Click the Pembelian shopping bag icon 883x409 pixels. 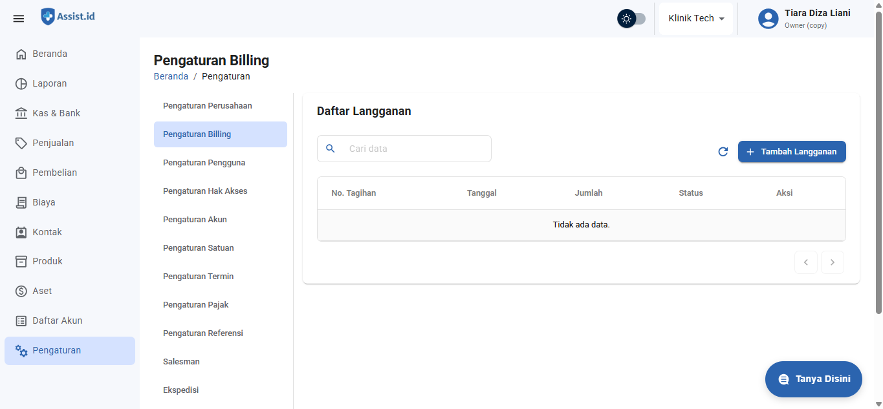coord(21,173)
